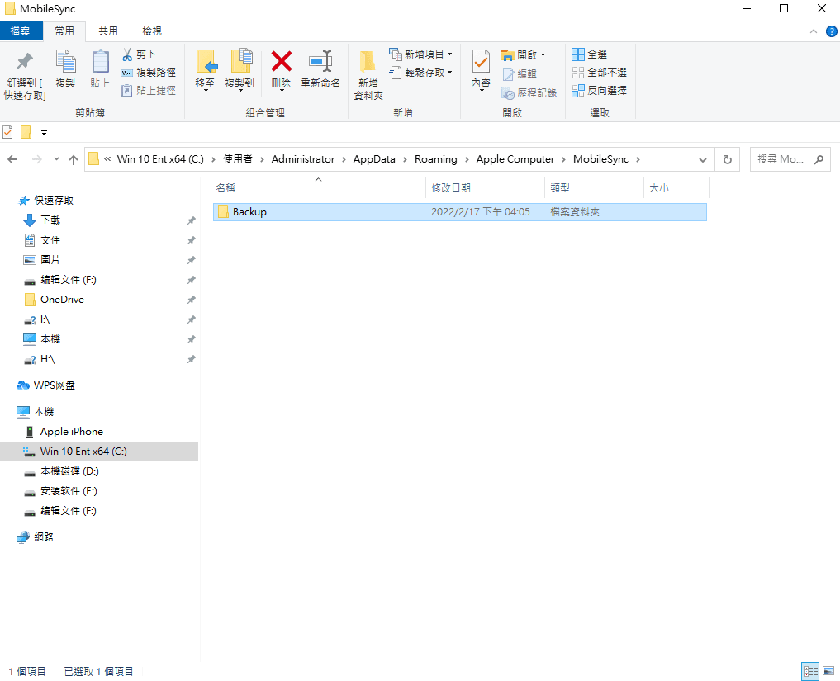840x681 pixels.
Task: Switch to details view in status bar
Action: [810, 671]
